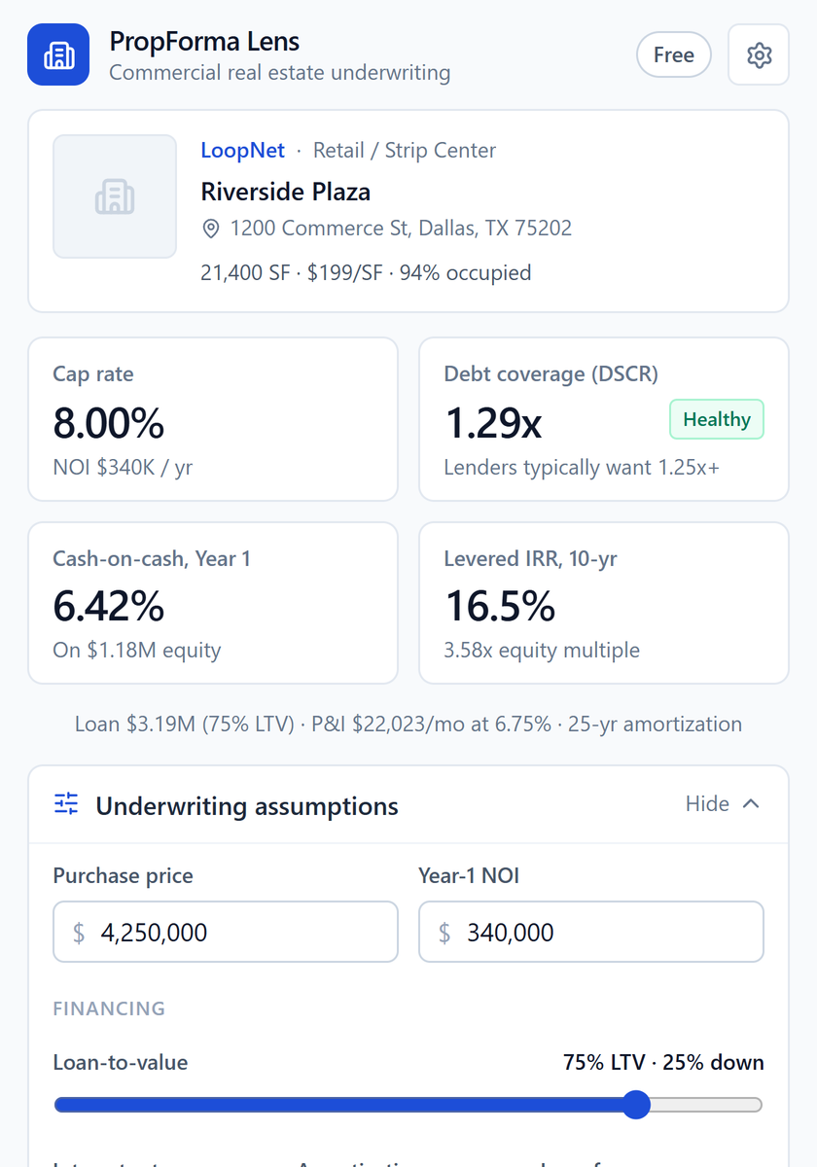Click the PropForma Lens building logo
Screen dimensions: 817x1167
[58, 54]
